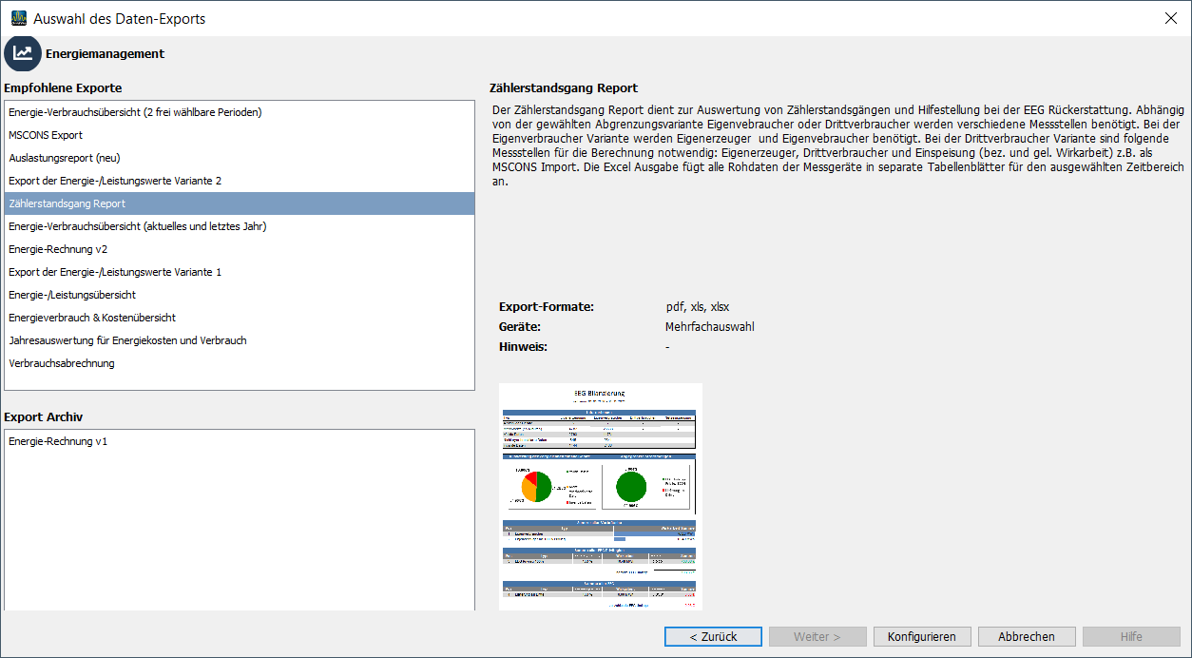Choose Export der Energie-/Leistungswerte Variante 1

(x=115, y=272)
